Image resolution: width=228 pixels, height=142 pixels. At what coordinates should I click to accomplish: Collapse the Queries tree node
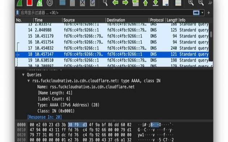coord(23,75)
